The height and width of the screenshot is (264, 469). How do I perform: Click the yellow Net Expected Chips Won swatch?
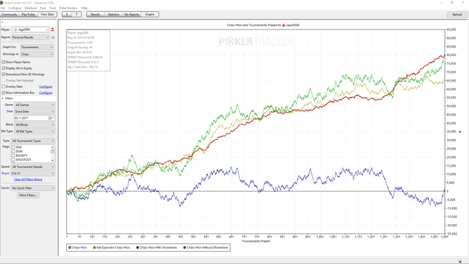click(94, 247)
